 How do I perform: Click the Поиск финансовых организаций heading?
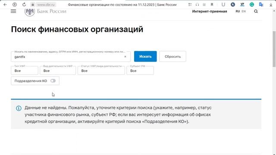(x=77, y=29)
